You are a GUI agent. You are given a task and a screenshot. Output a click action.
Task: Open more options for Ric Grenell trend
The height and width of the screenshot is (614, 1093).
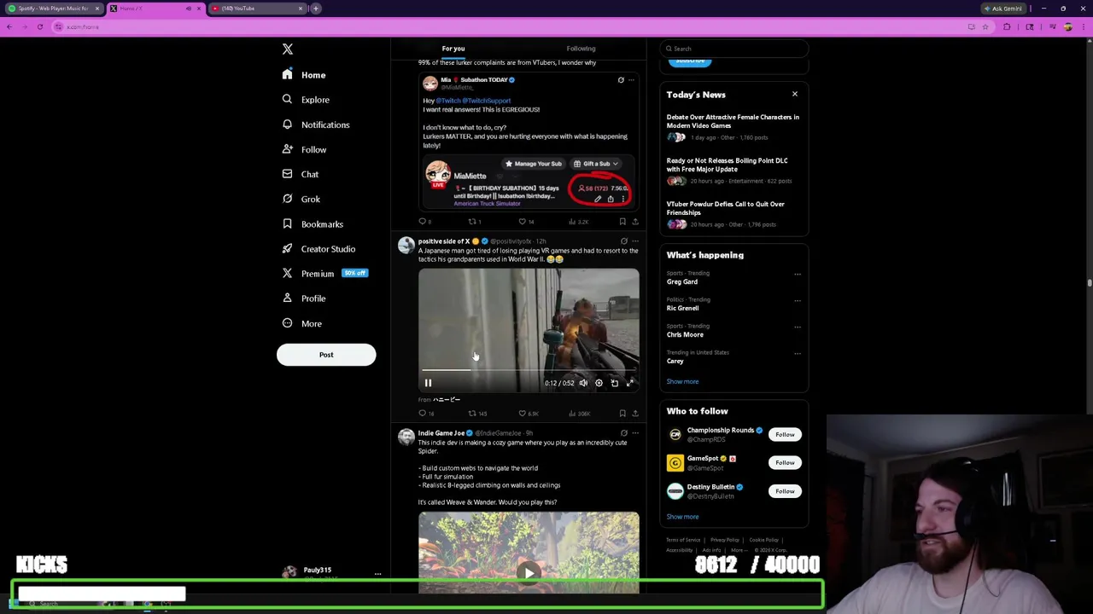pos(798,300)
